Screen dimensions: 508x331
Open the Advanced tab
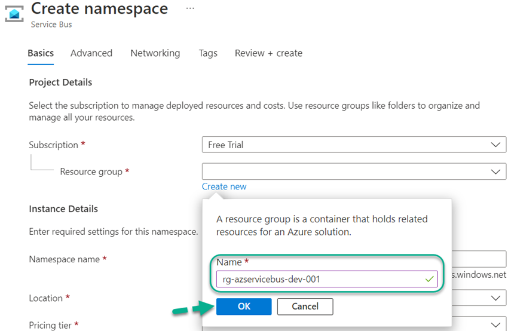(x=91, y=53)
